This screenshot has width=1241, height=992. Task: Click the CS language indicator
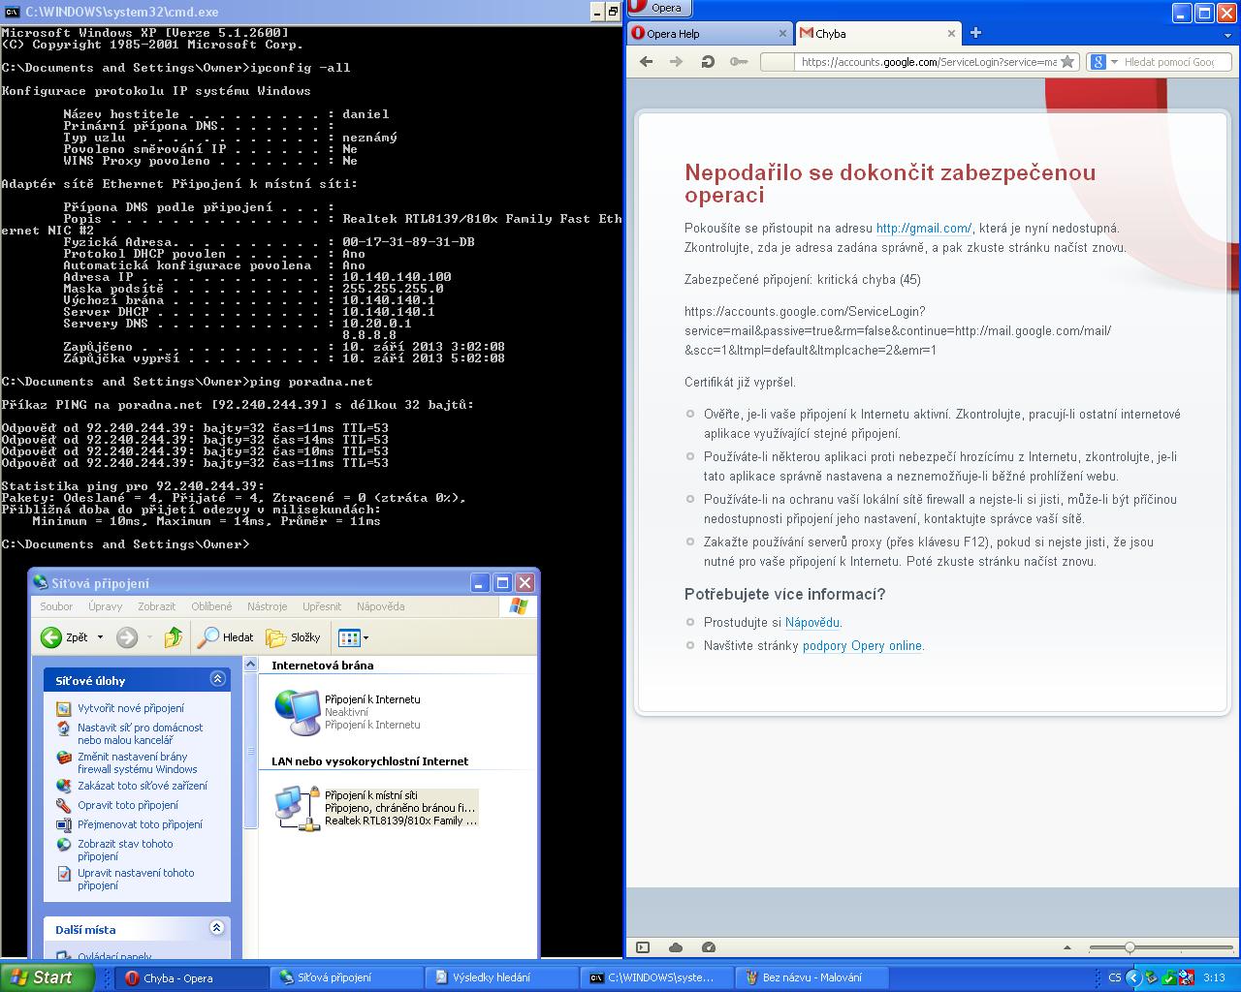(x=1115, y=977)
